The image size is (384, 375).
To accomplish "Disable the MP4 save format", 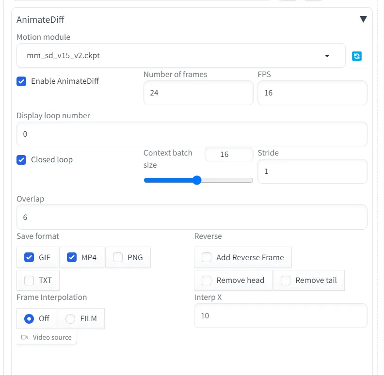I will (72, 257).
